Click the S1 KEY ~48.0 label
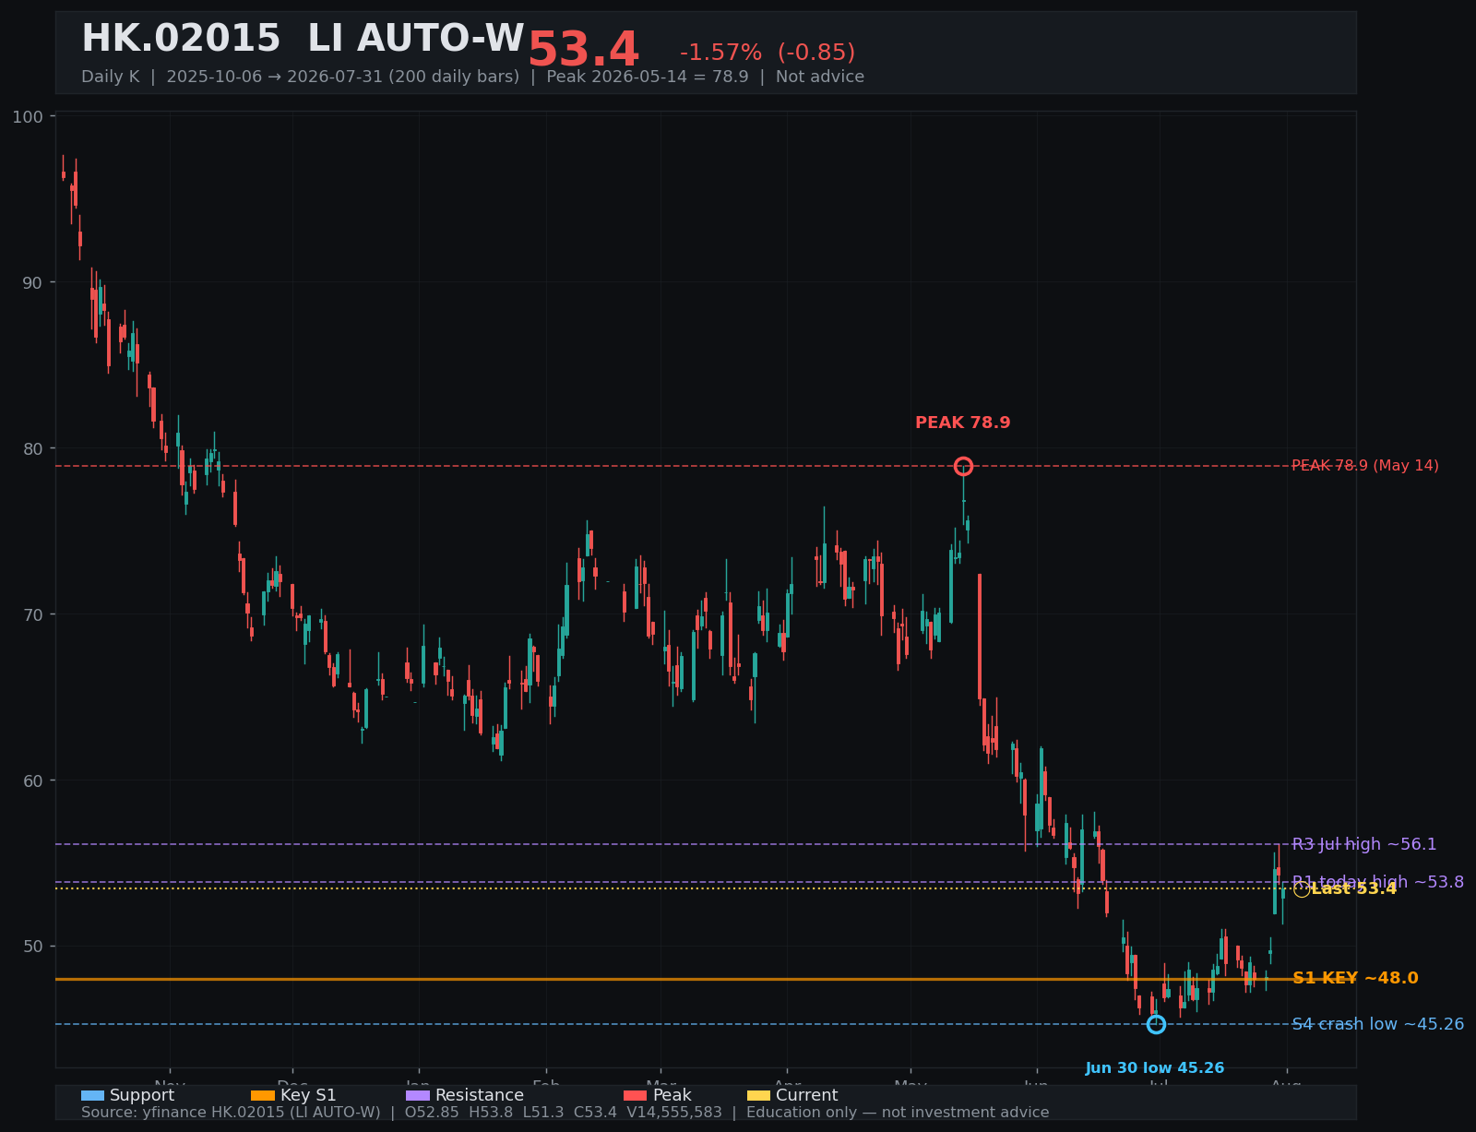Viewport: 1476px width, 1132px height. (x=1355, y=979)
